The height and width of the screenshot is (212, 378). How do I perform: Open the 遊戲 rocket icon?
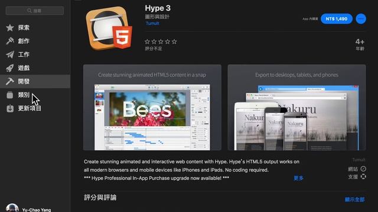[x=10, y=68]
